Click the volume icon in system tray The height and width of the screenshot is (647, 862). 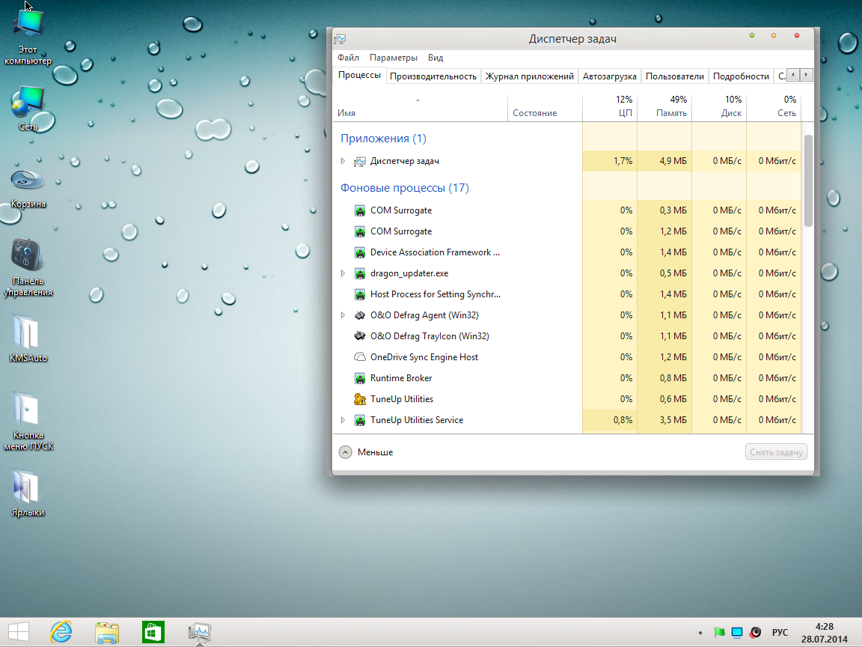click(756, 633)
